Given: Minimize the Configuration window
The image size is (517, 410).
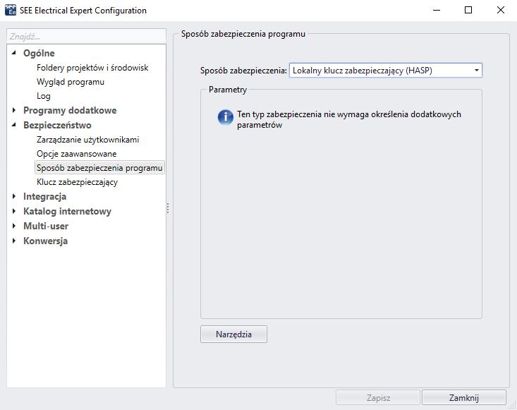Looking at the screenshot, I should tap(437, 10).
